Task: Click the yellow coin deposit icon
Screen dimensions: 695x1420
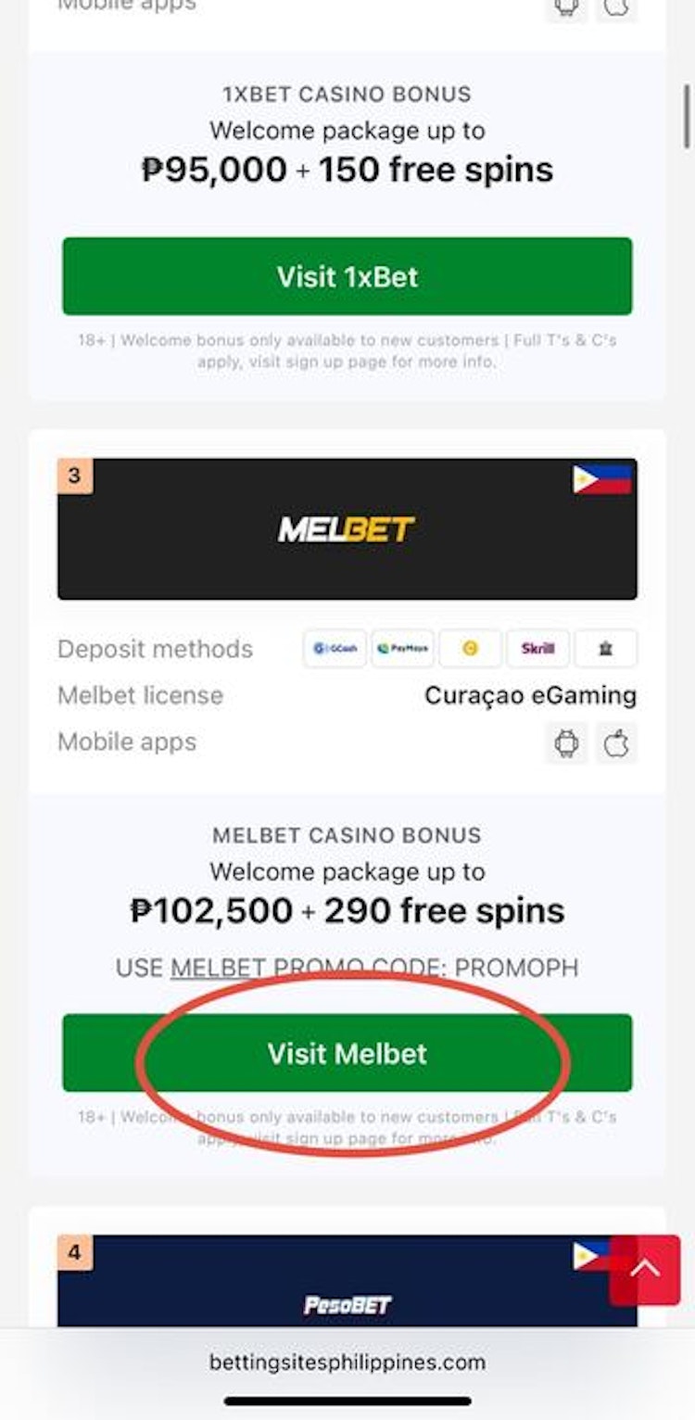Action: pos(470,648)
